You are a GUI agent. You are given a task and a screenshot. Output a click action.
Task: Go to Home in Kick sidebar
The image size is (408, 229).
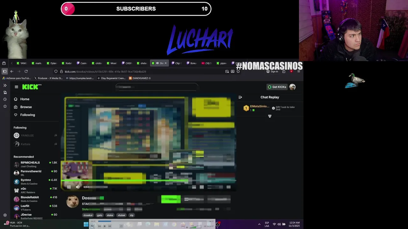(22, 99)
